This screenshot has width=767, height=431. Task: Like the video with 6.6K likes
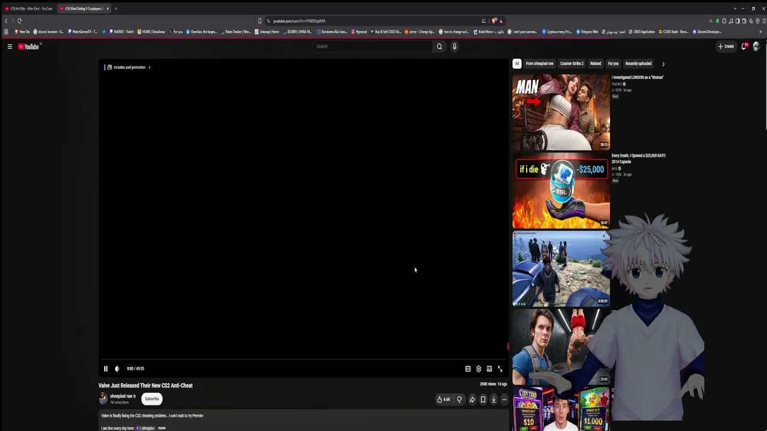(x=443, y=399)
